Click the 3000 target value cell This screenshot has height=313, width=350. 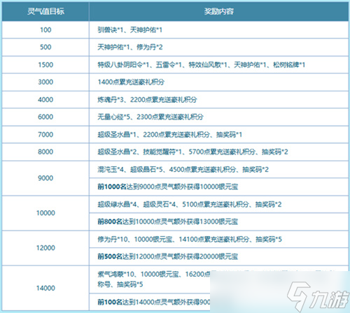point(45,82)
